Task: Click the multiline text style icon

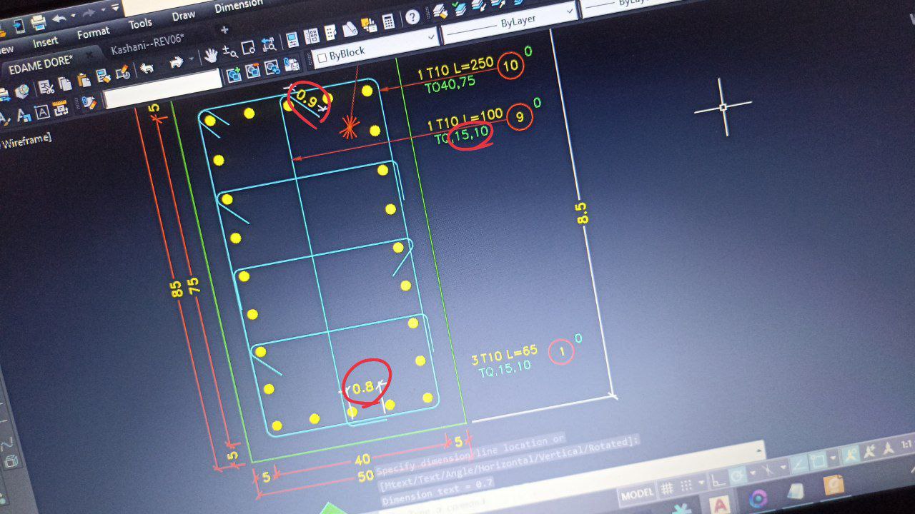Action: (x=42, y=112)
